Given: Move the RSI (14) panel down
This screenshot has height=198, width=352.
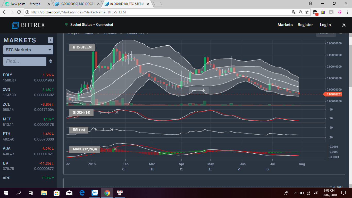Looking at the screenshot, I should (103, 130).
